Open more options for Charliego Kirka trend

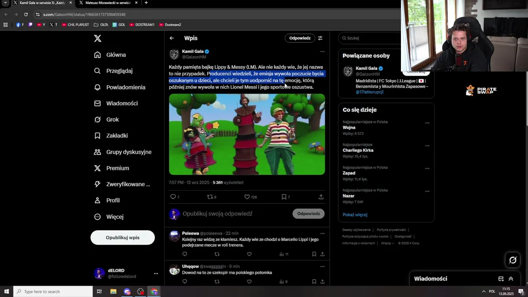(x=427, y=146)
